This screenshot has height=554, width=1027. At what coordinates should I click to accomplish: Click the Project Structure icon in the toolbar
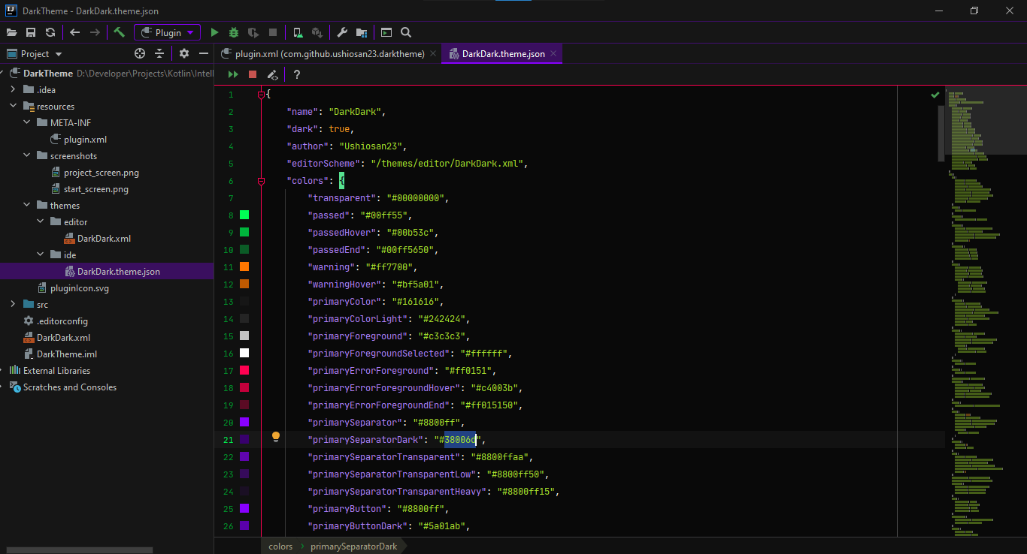click(361, 32)
